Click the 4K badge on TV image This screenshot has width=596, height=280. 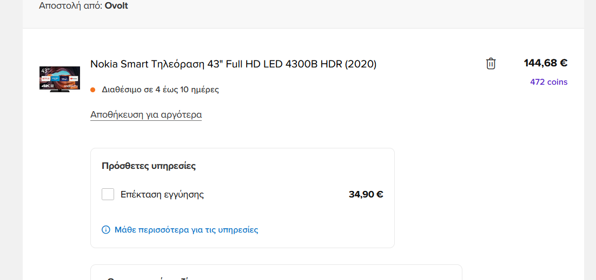[x=45, y=86]
